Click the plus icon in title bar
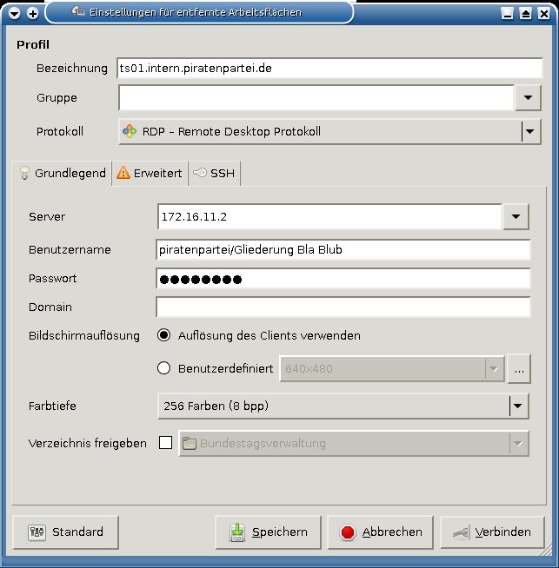The image size is (559, 568). pos(33,13)
